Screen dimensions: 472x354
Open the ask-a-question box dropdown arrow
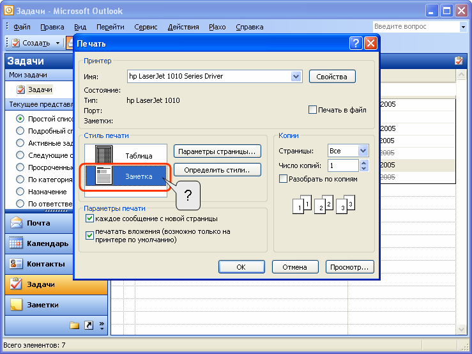pos(463,27)
